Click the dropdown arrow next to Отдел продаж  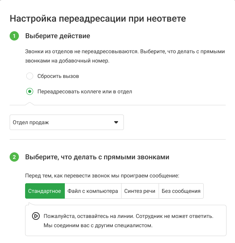[x=116, y=122]
